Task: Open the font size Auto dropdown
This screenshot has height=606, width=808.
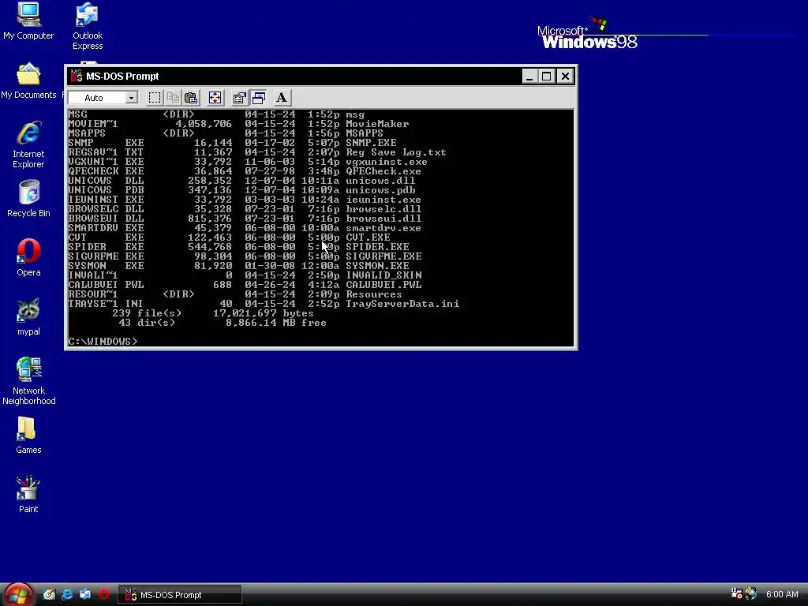Action: [x=132, y=98]
